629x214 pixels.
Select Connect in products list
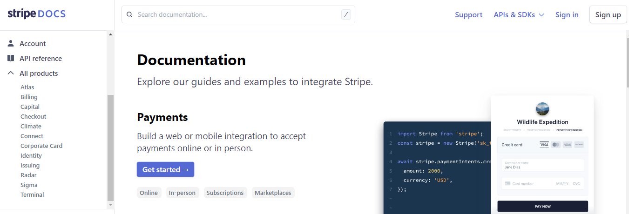(x=32, y=136)
